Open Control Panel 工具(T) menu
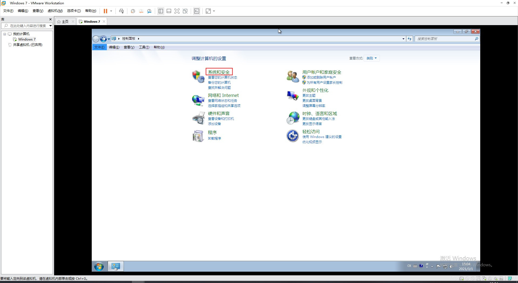Viewport: 518px width, 283px height. pyautogui.click(x=144, y=47)
